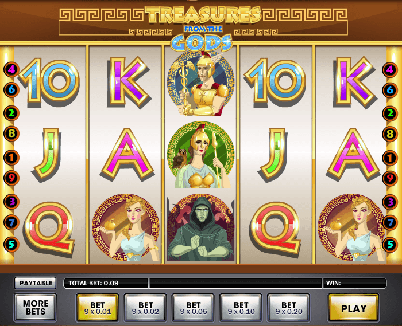The width and height of the screenshot is (402, 326).
Task: Click payline 4 indicator on left side
Action: tap(11, 69)
